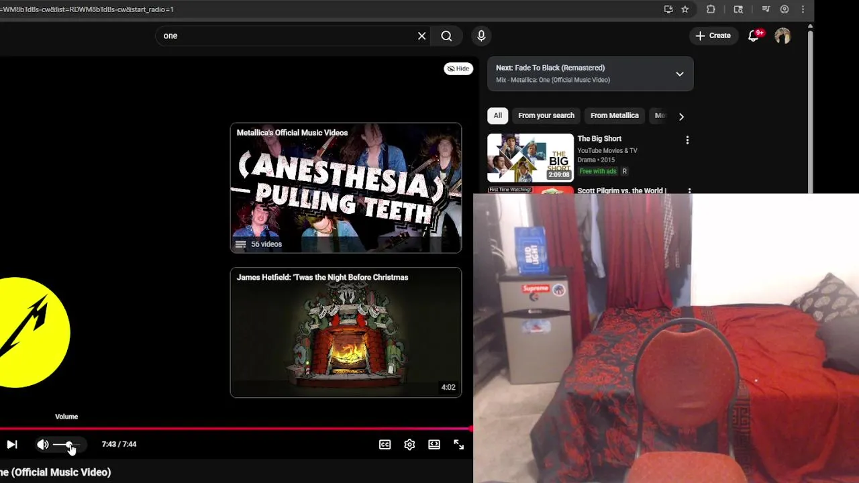Image resolution: width=859 pixels, height=483 pixels.
Task: Show more filter chips with right arrow
Action: click(681, 116)
